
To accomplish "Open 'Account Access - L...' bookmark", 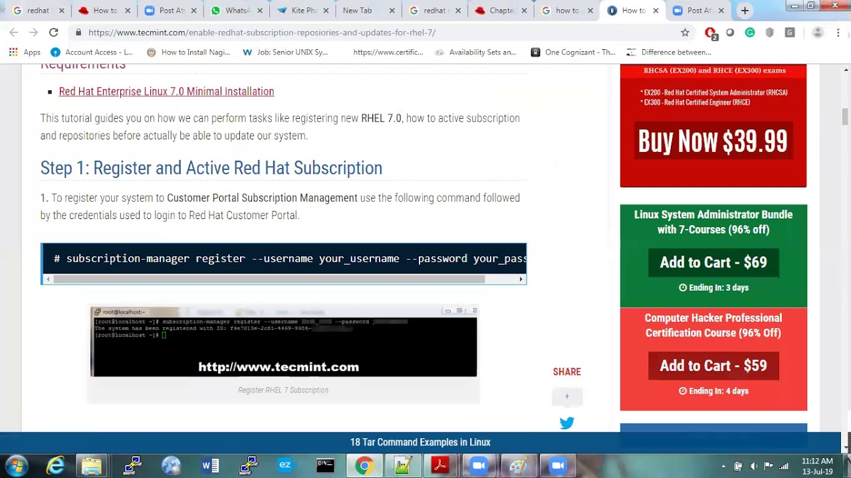I will [92, 52].
